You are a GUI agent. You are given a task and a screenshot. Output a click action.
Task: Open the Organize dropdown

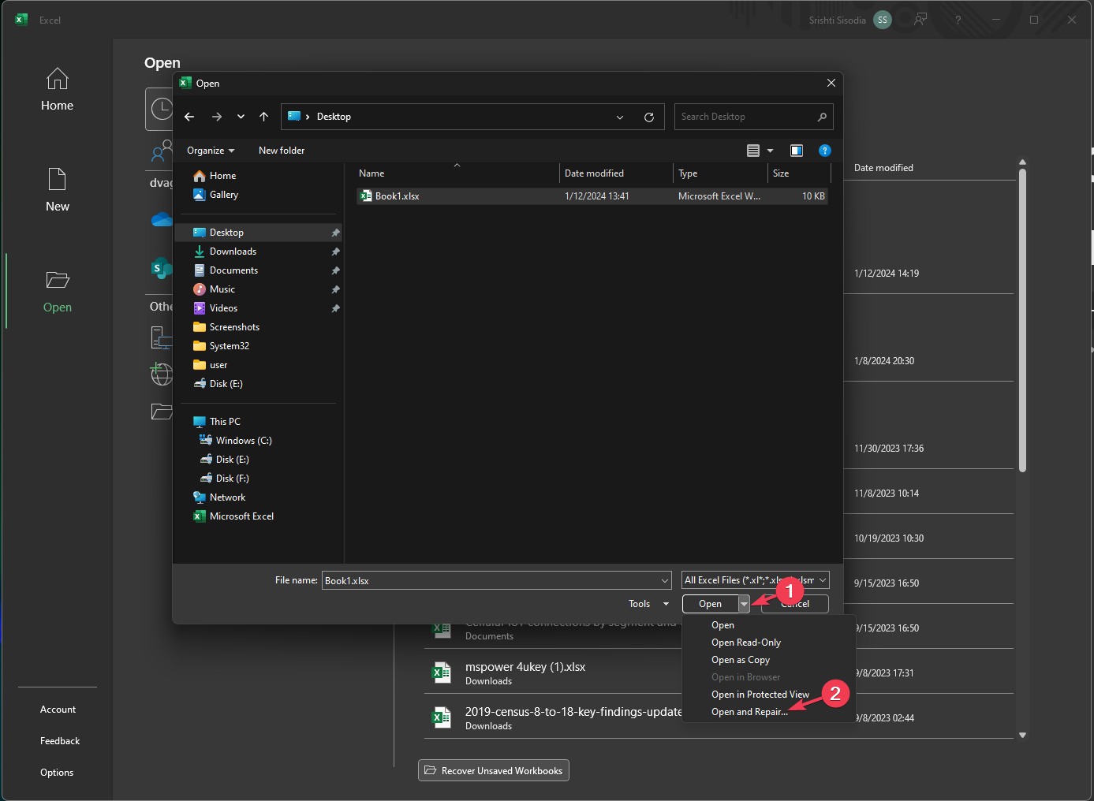209,150
